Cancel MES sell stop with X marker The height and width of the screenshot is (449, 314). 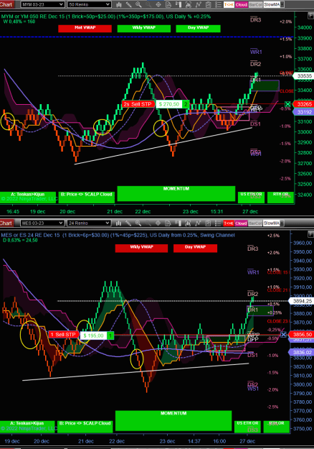click(x=283, y=335)
